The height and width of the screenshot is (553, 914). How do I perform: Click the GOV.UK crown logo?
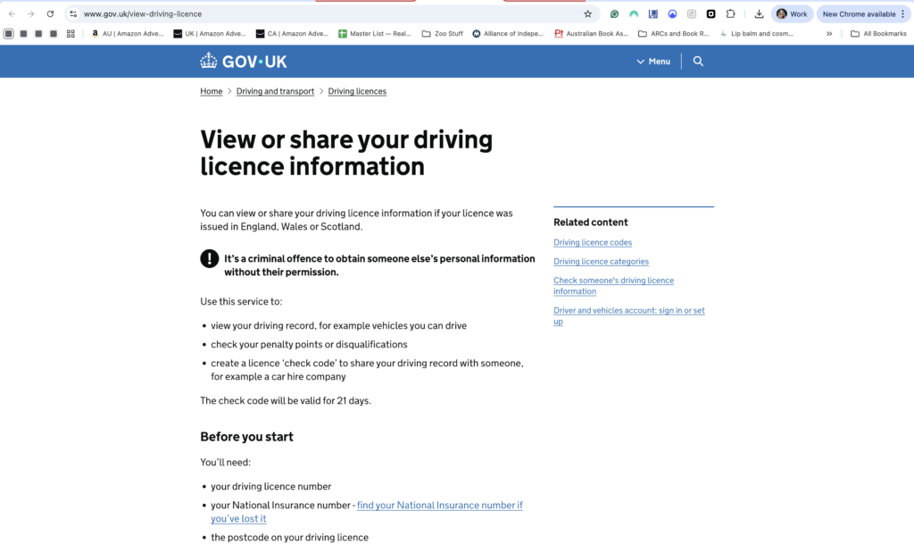(x=208, y=61)
